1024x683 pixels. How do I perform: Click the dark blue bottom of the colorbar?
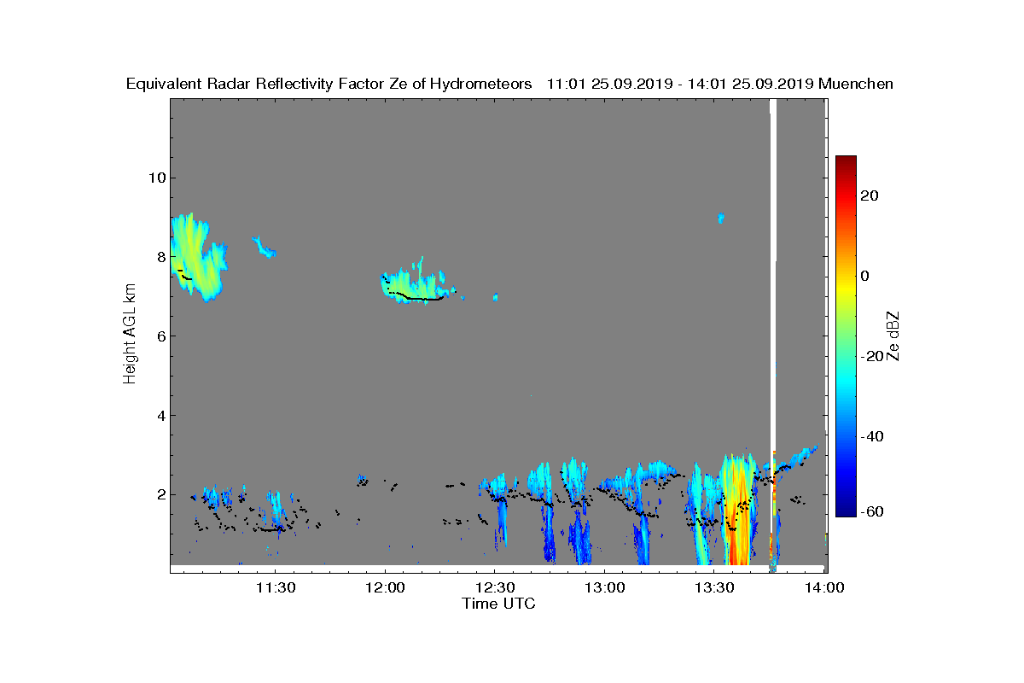pyautogui.click(x=846, y=509)
